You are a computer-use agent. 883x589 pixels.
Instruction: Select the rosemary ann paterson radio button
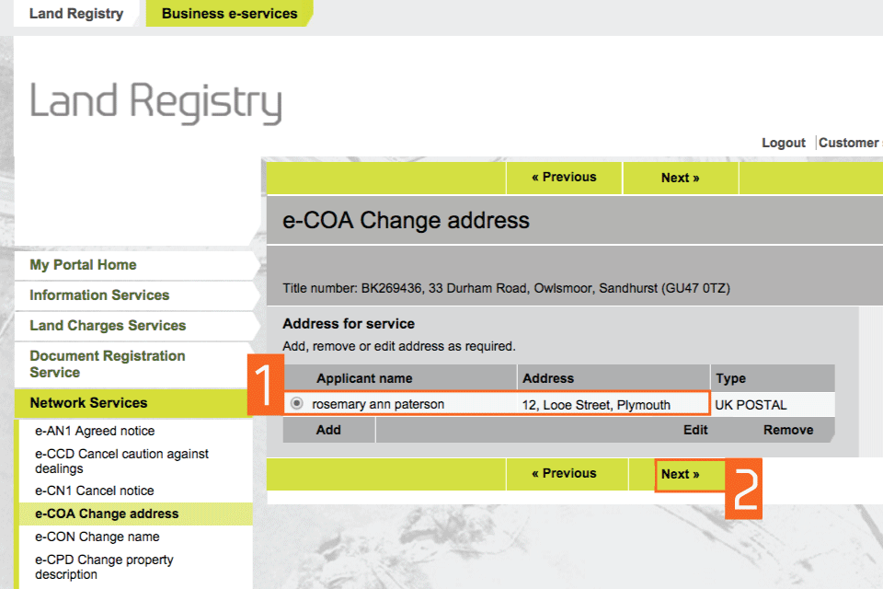click(x=297, y=404)
